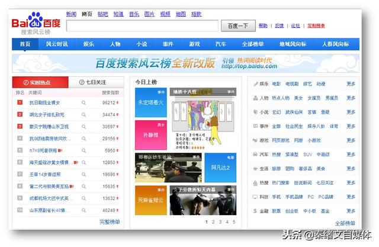Click the red 定制搜索 link
379x247 pixels.
pyautogui.click(x=316, y=25)
